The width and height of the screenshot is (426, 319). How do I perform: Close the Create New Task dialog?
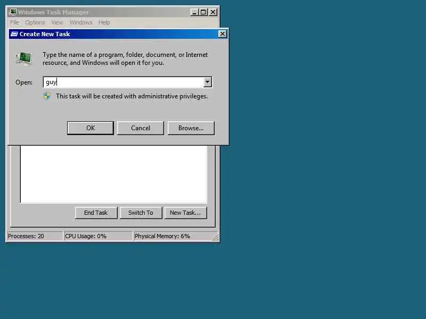point(222,34)
